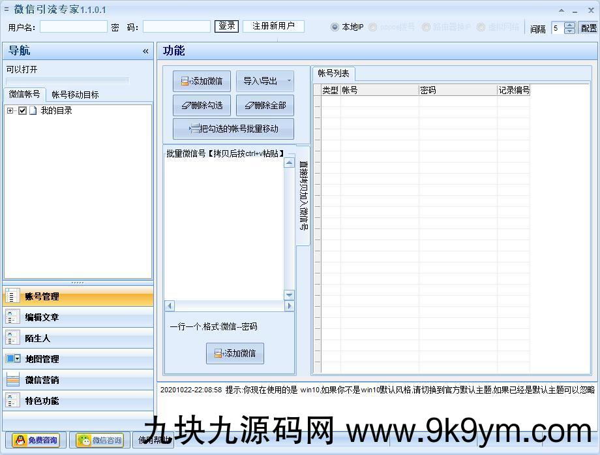
Task: Click the QQ penguin 免费咨询 button
Action: tap(36, 441)
